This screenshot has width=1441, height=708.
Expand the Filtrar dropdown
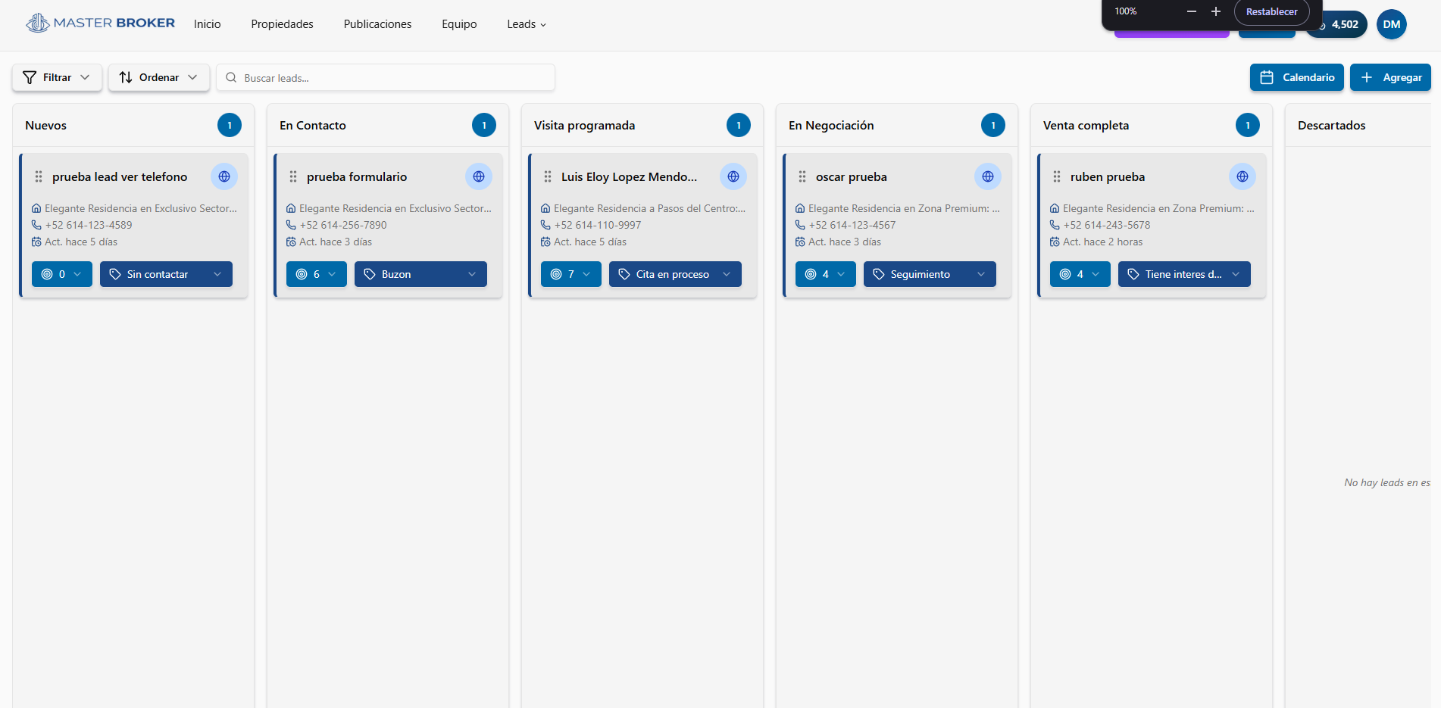(x=57, y=77)
